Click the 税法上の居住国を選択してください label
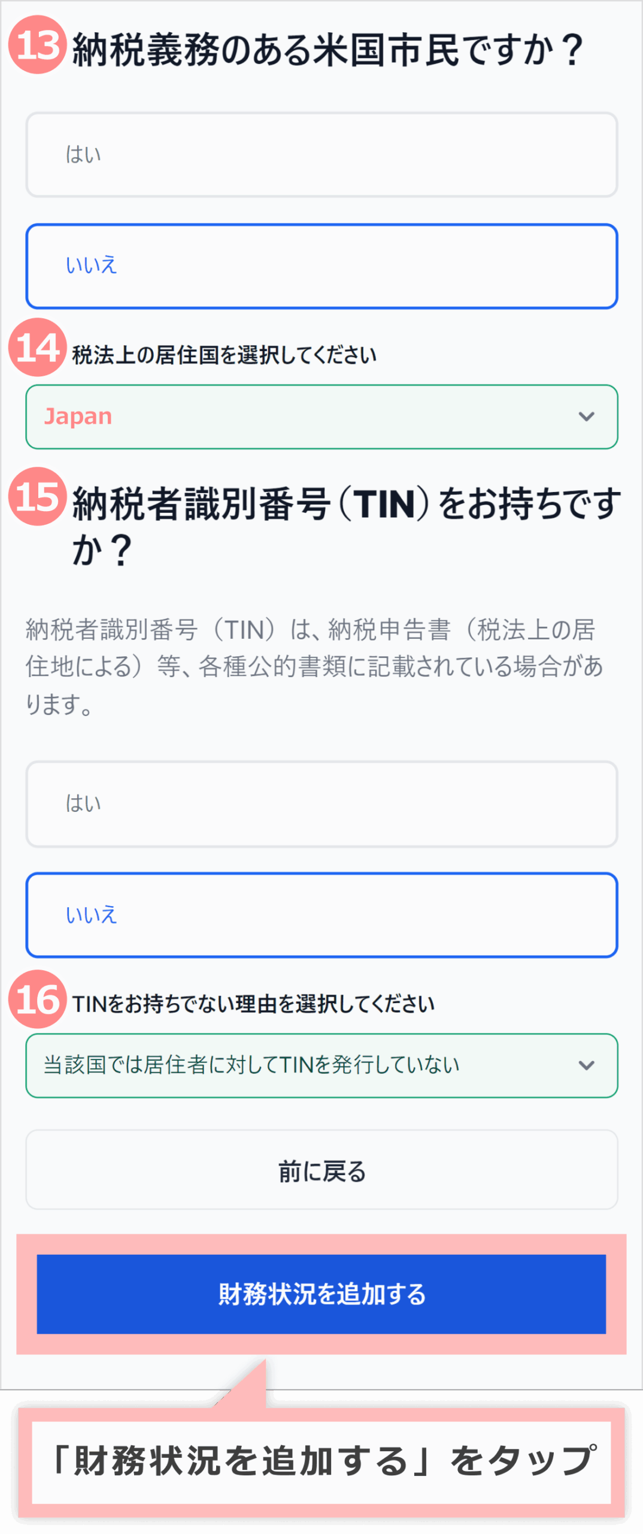 point(225,355)
